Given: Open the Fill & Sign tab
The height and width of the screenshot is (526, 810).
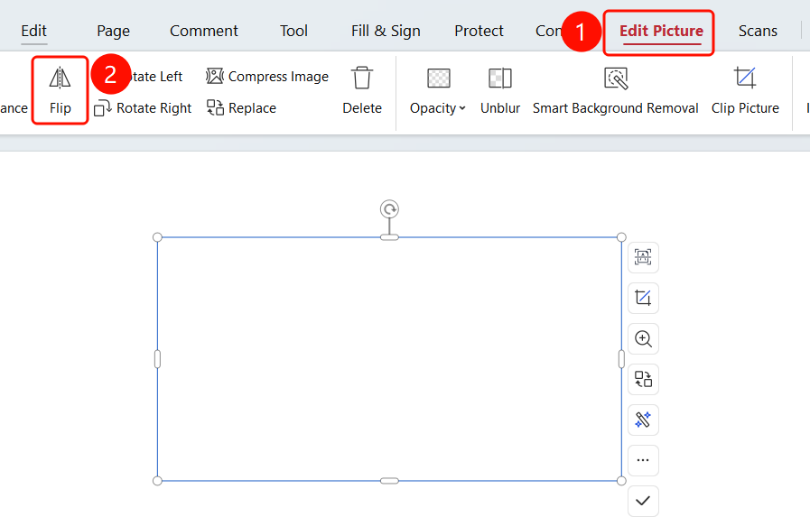Looking at the screenshot, I should pos(386,31).
